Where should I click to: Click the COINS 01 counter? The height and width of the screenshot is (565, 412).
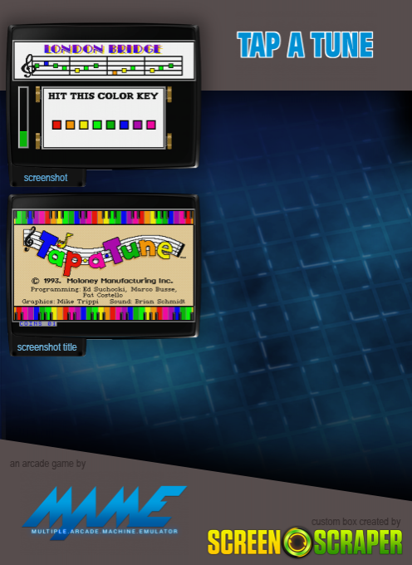pos(38,323)
